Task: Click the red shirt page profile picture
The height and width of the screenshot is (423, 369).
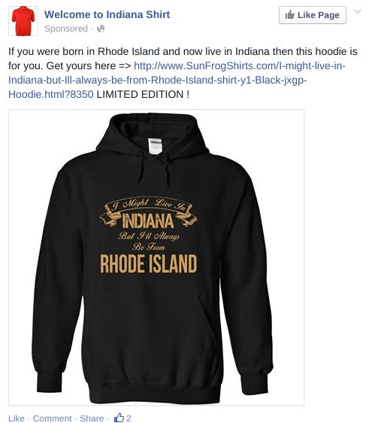Action: point(23,21)
